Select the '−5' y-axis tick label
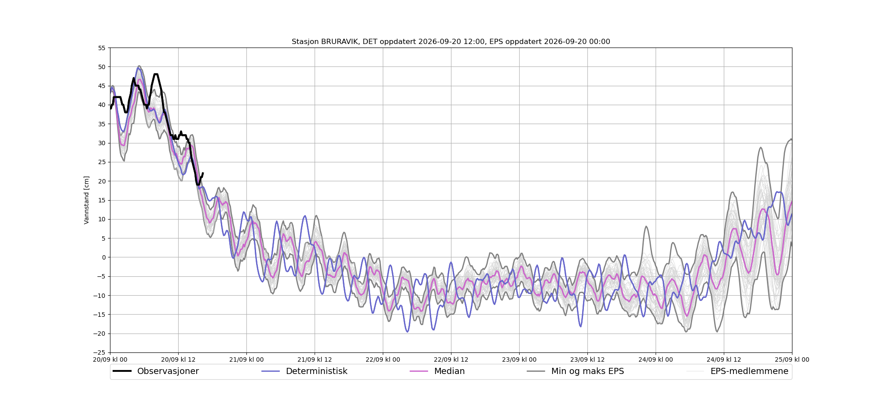880x396 pixels. [101, 276]
